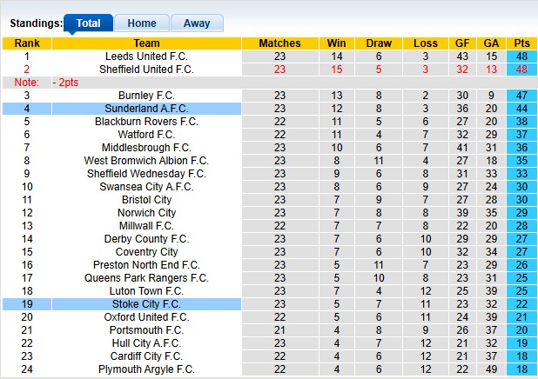
Task: Open Sheffield United F.C. team page
Action: coord(146,69)
